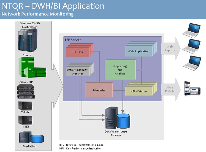Click the red ETL Task box
The image size is (206, 152).
click(x=78, y=52)
